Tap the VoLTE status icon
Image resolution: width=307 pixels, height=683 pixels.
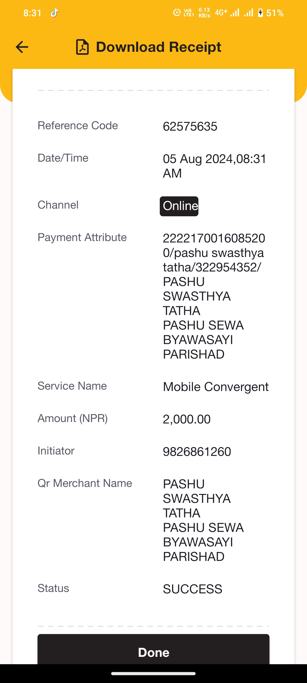coord(189,13)
